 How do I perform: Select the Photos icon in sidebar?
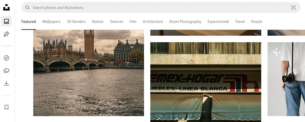coord(6,21)
